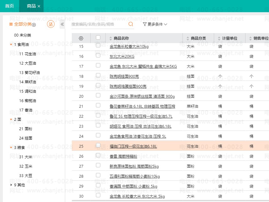Switch to the 首页 tab

9,6
